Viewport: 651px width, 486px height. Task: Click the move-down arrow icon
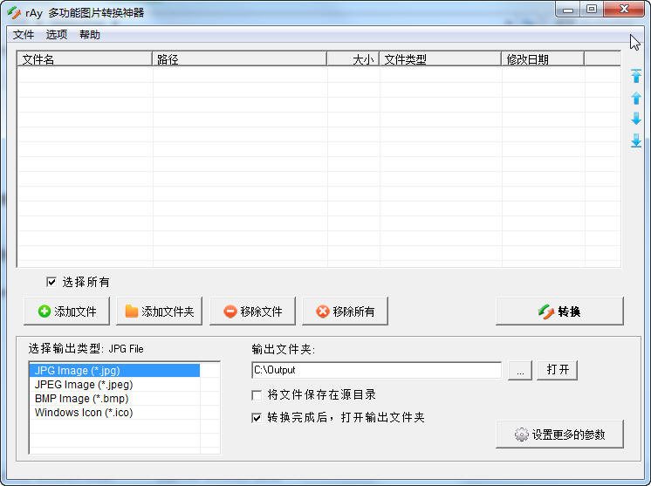point(635,119)
